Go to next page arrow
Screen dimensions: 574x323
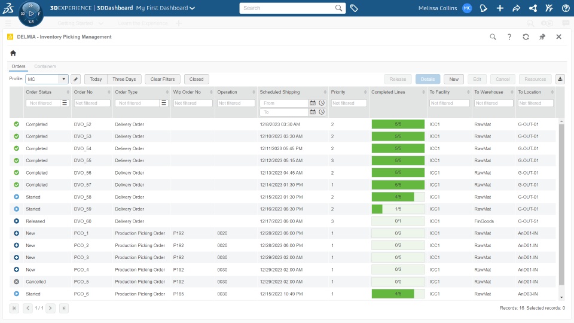50,308
